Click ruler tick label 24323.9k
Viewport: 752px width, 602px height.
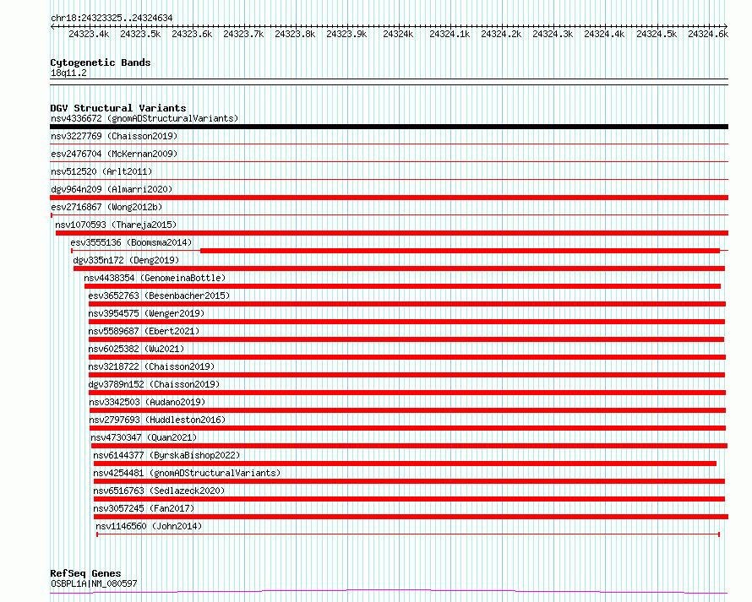pyautogui.click(x=346, y=34)
